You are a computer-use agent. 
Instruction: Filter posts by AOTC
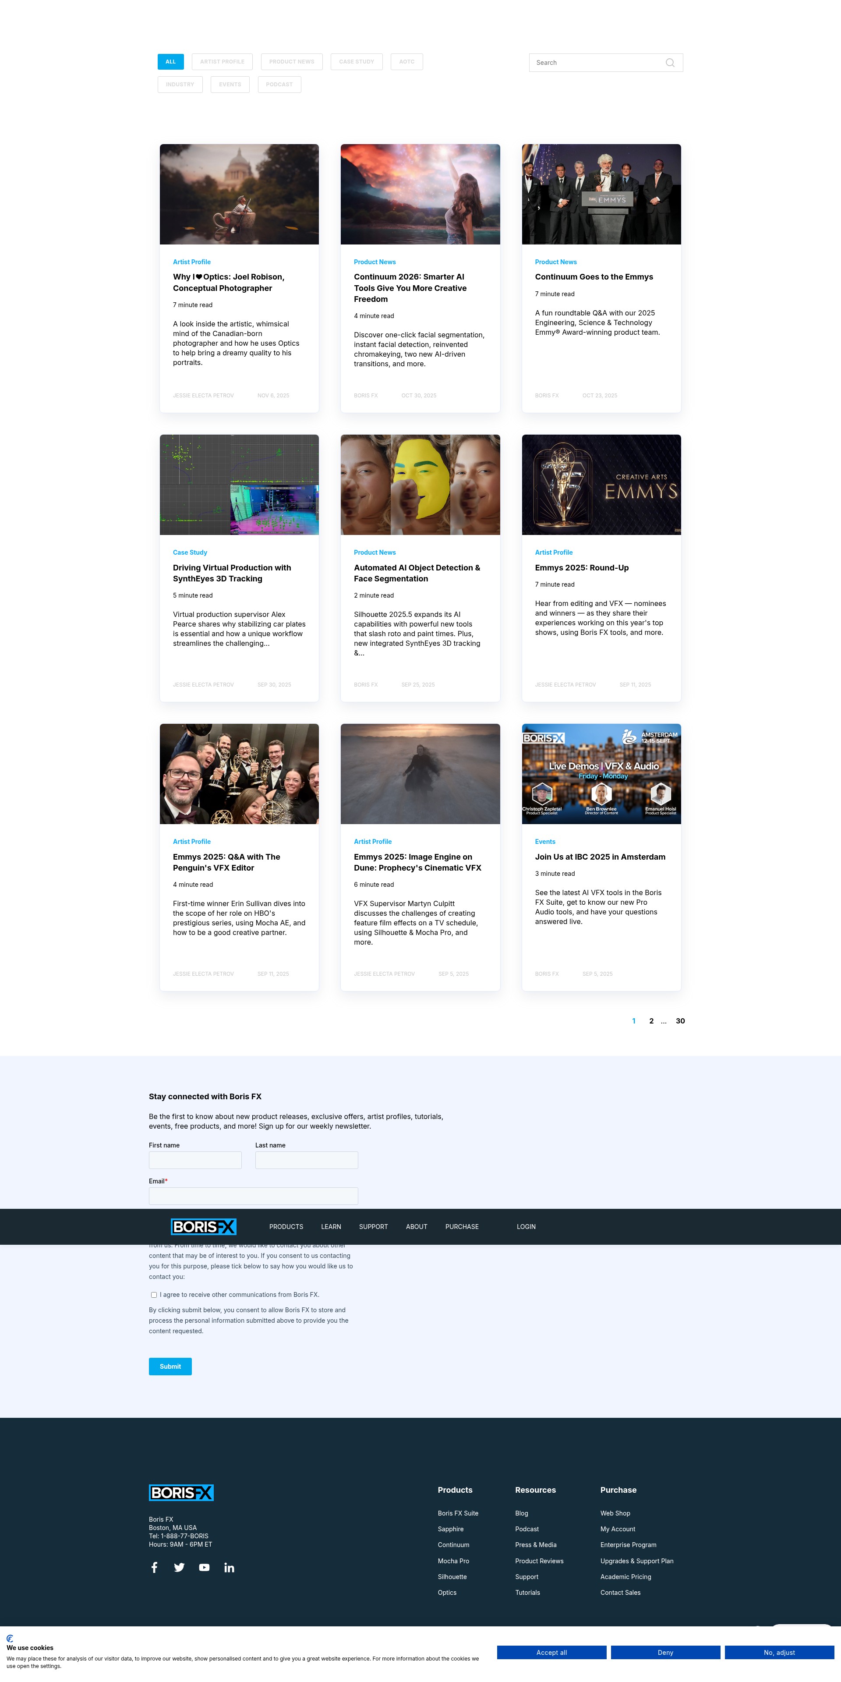(x=407, y=62)
